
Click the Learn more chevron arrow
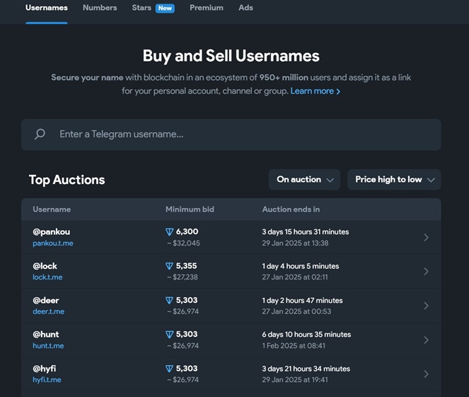tap(338, 92)
